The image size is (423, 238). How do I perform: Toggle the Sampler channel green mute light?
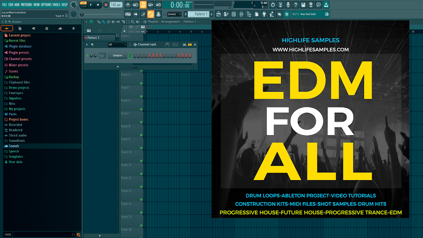pos(88,56)
